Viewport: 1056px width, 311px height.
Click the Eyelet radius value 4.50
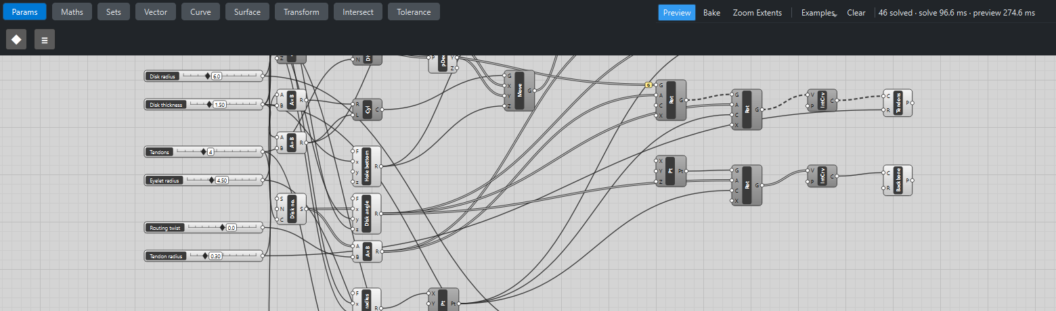221,181
